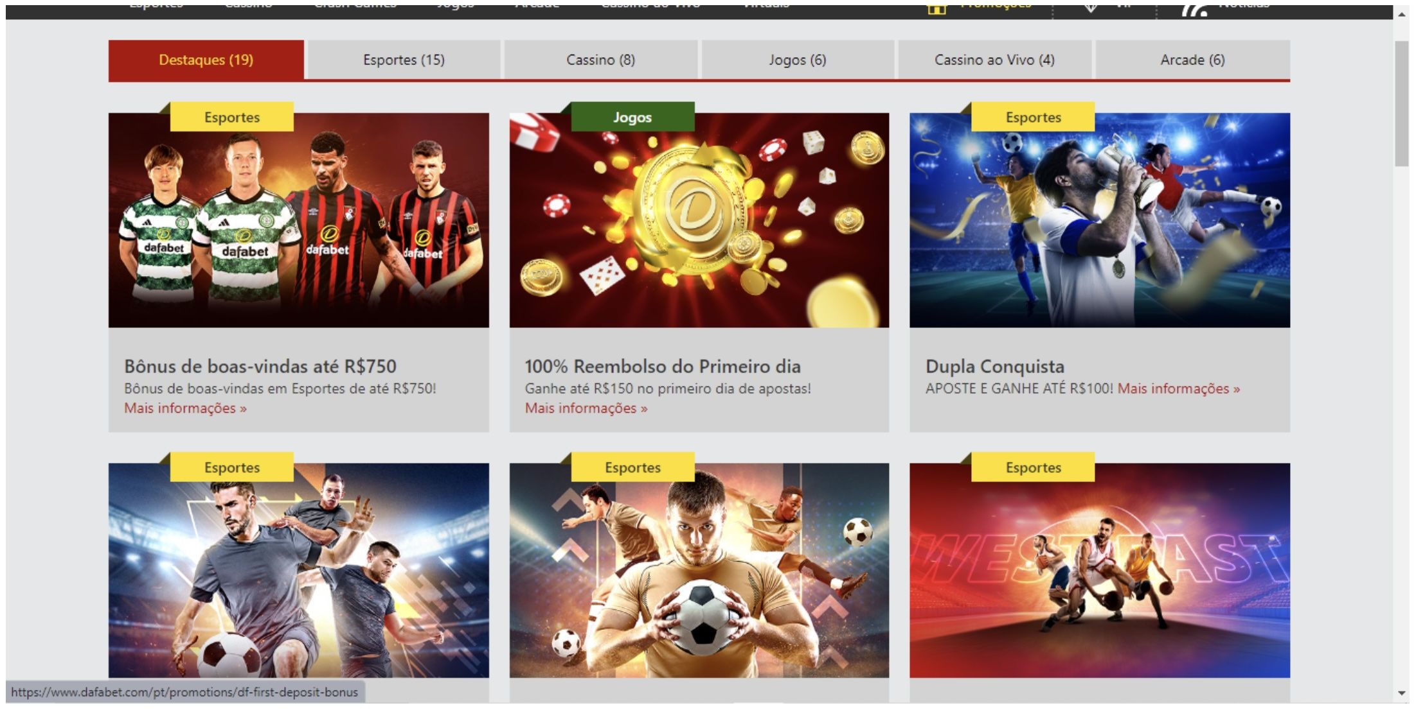The image size is (1416, 710).
Task: Open the West East basketball promotion image
Action: tap(1100, 570)
